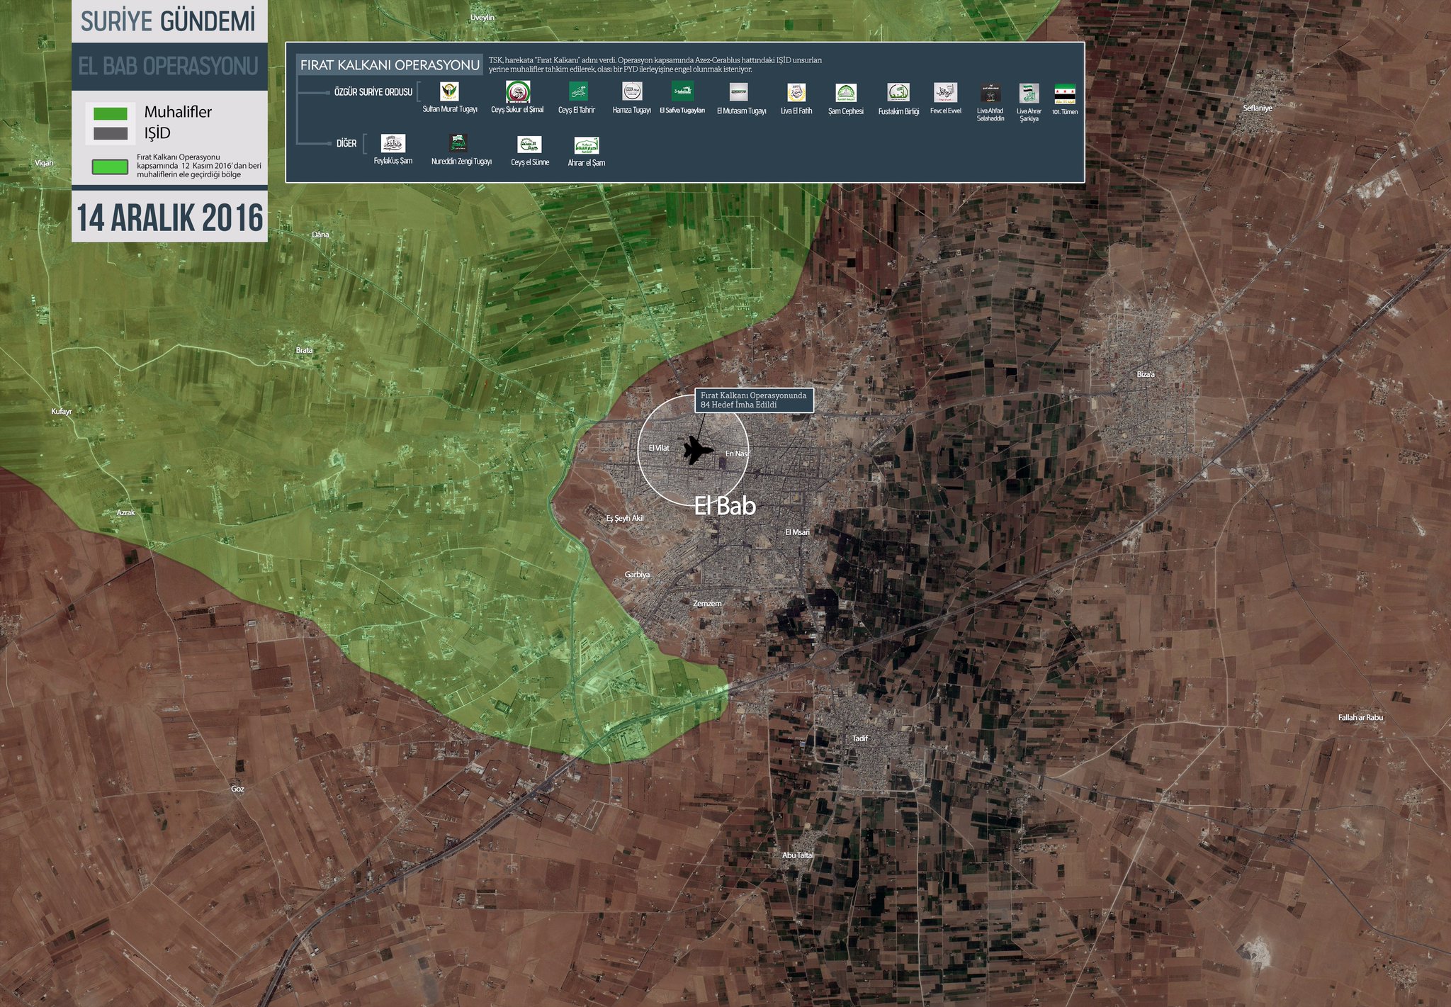Click the Fustakim Birliği logo
Screen dimensions: 1451x1007
click(x=898, y=93)
